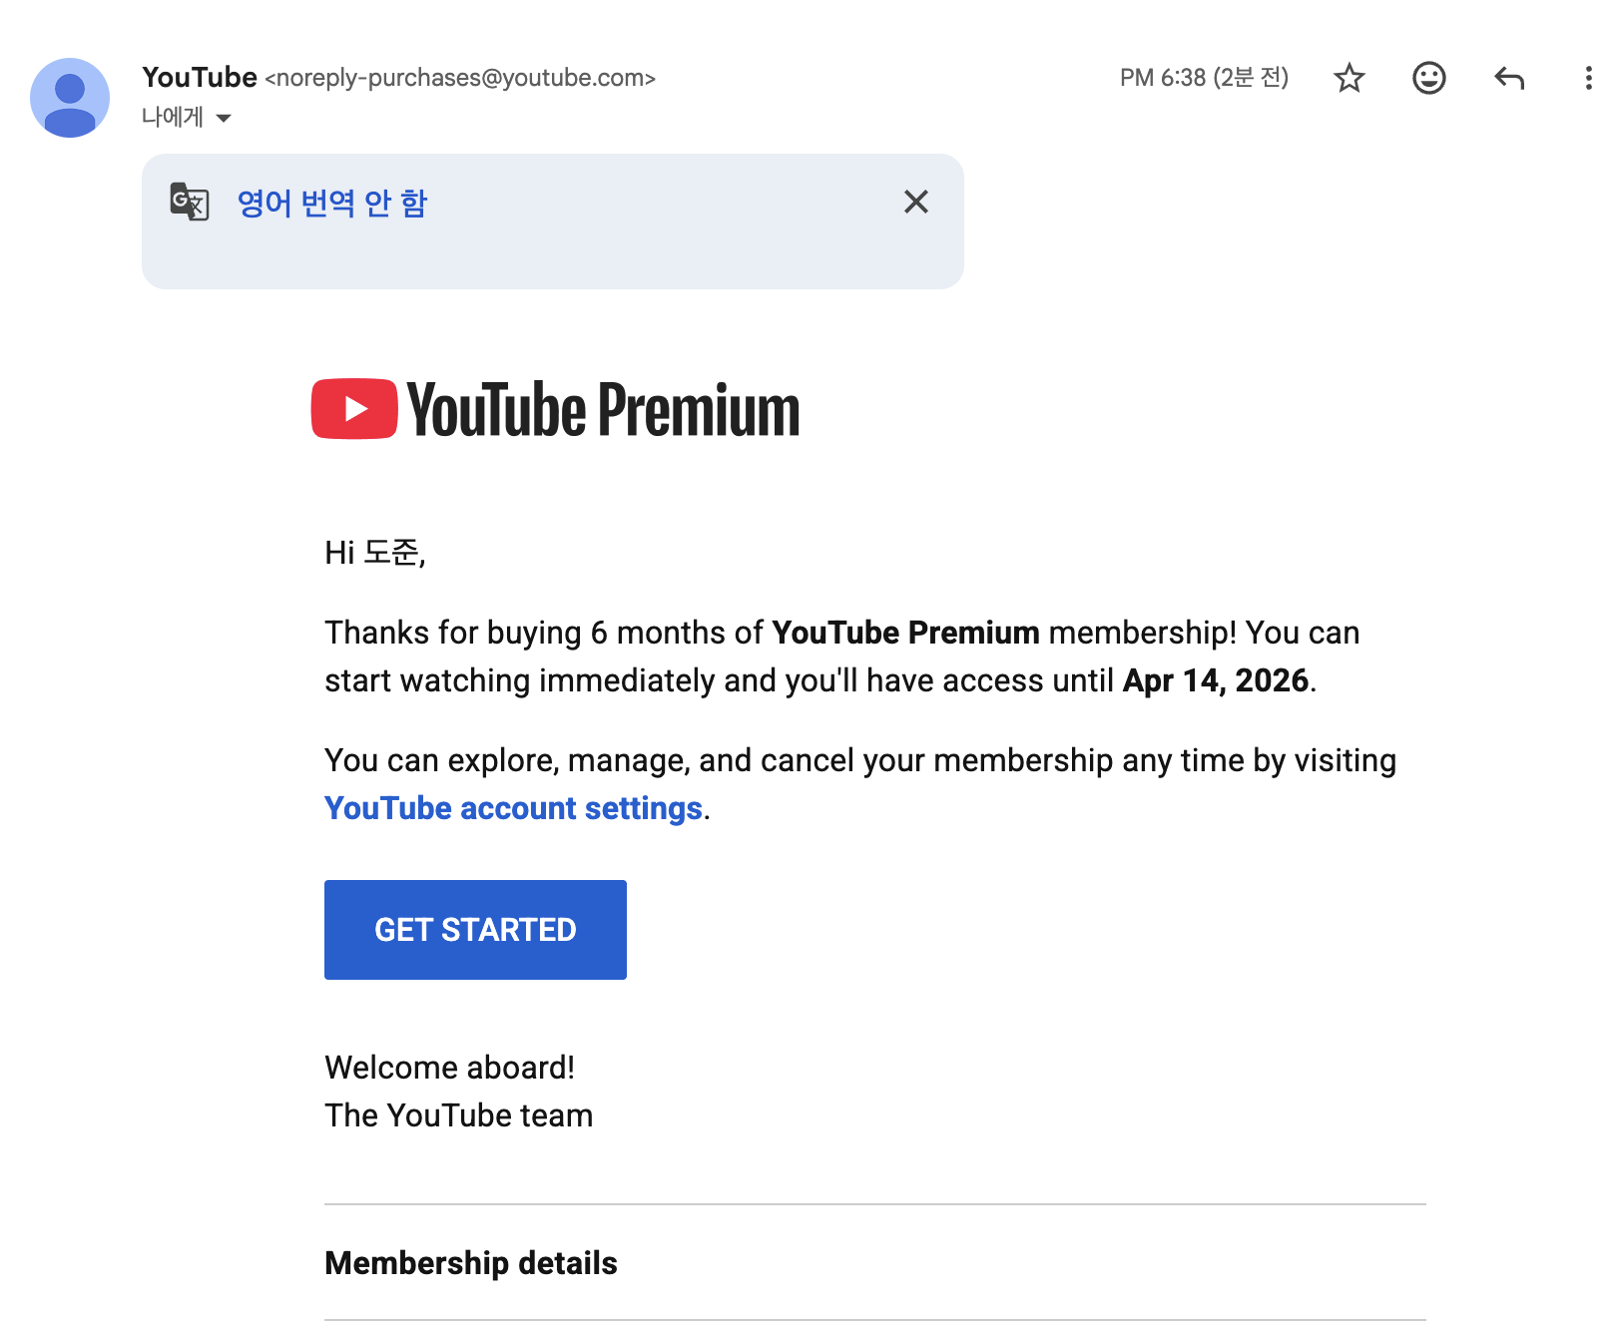Click 'The YouTube team' signature line
Image resolution: width=1619 pixels, height=1323 pixels.
(x=459, y=1115)
